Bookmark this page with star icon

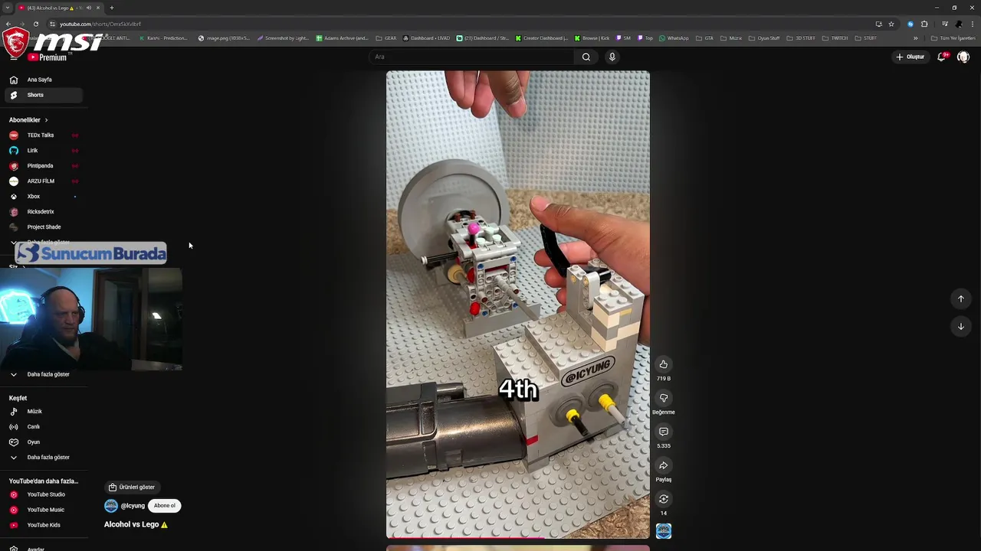click(x=891, y=24)
